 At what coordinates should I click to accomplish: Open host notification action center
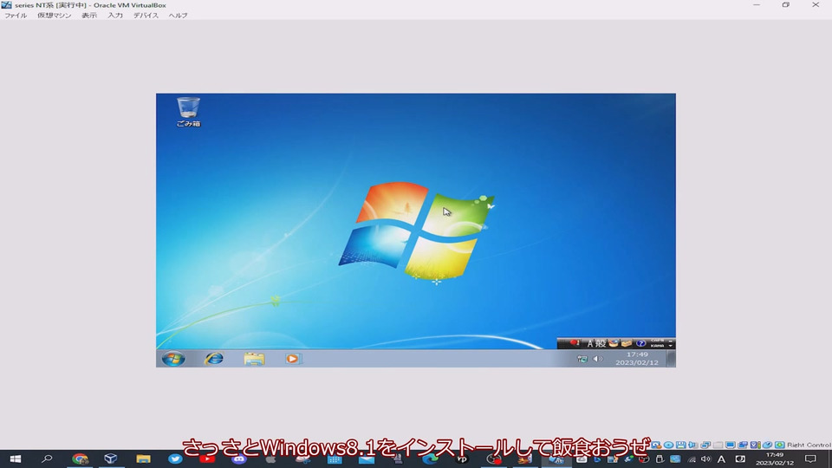(x=810, y=459)
